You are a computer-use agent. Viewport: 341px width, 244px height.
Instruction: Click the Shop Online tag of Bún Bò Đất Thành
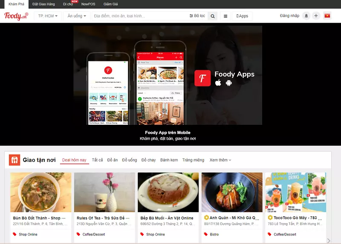tap(28, 235)
